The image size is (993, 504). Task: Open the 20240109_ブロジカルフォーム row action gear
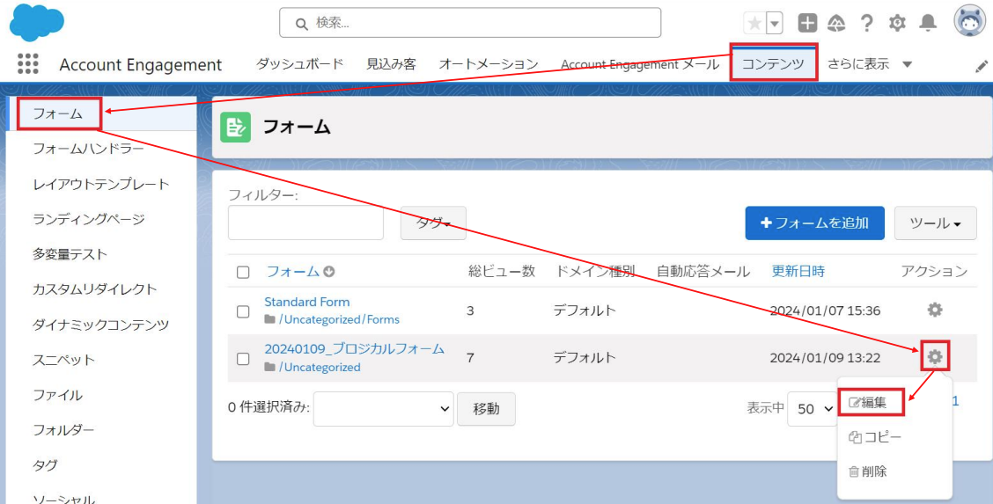(935, 357)
